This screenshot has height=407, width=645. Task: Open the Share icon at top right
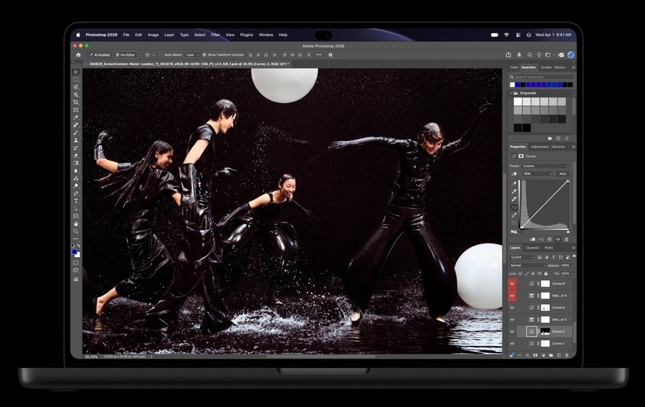[508, 55]
